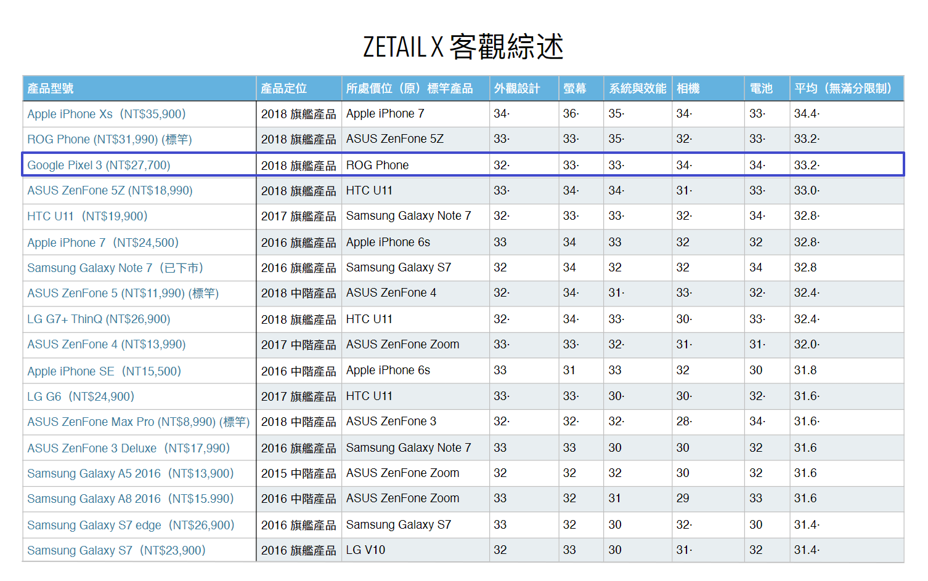Select Samsung Galaxy S7 benchmark in S7 edge row
This screenshot has height=581, width=928.
tap(398, 525)
